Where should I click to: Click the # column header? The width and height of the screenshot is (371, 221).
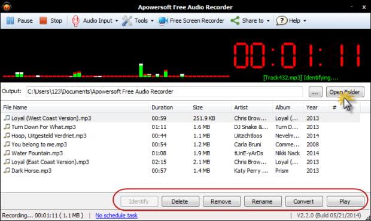(x=345, y=108)
